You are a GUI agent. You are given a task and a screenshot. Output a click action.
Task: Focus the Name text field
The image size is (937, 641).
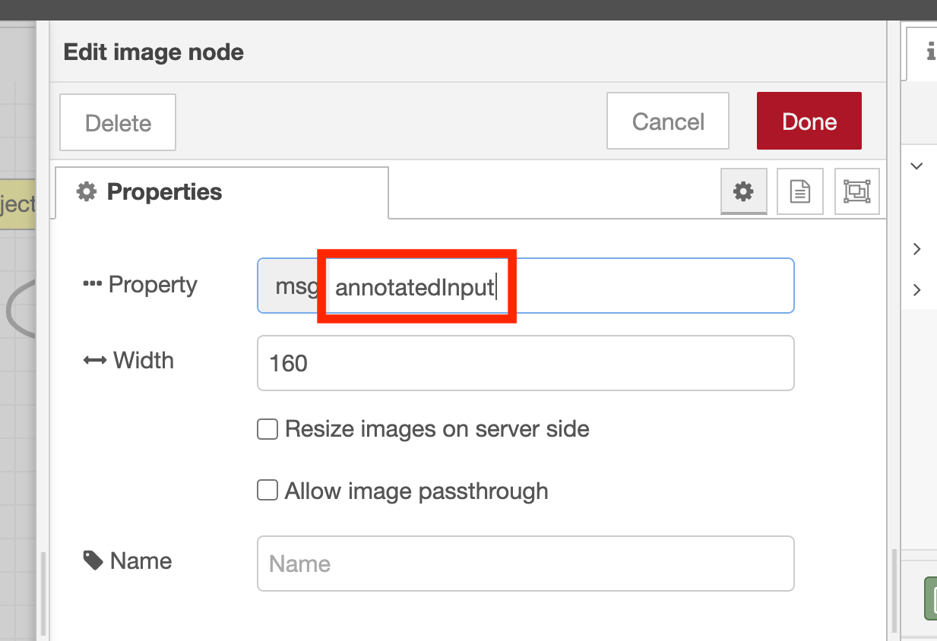point(526,564)
